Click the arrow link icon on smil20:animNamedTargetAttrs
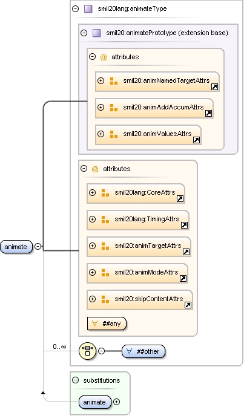The height and width of the screenshot is (416, 244). [214, 86]
